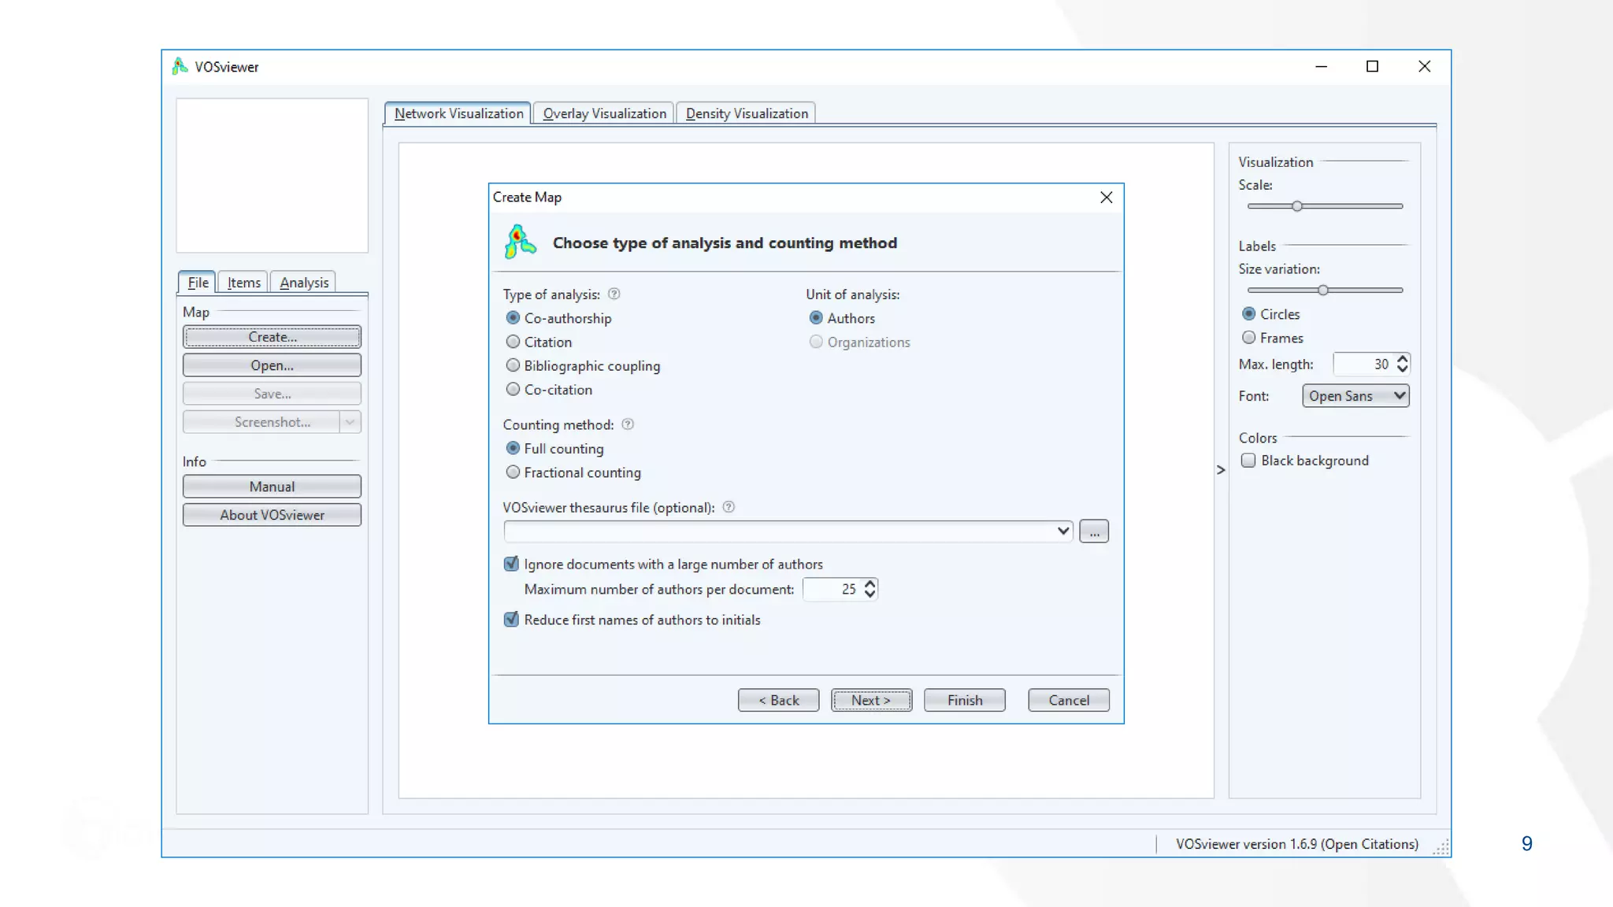Click VOSviewer logo icon in title bar
The image size is (1613, 907).
180,66
